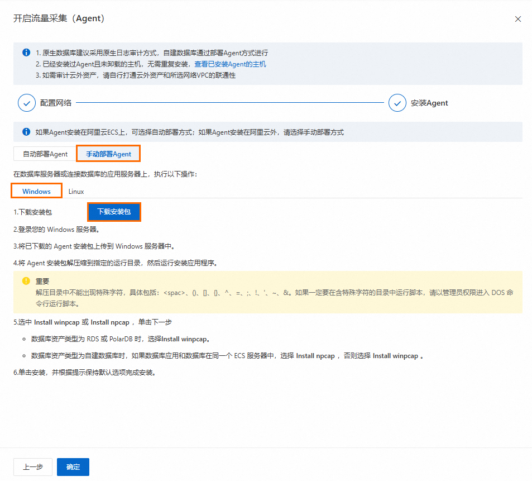Click the yellow warning icon beside 重要
The height and width of the screenshot is (481, 532).
26,281
